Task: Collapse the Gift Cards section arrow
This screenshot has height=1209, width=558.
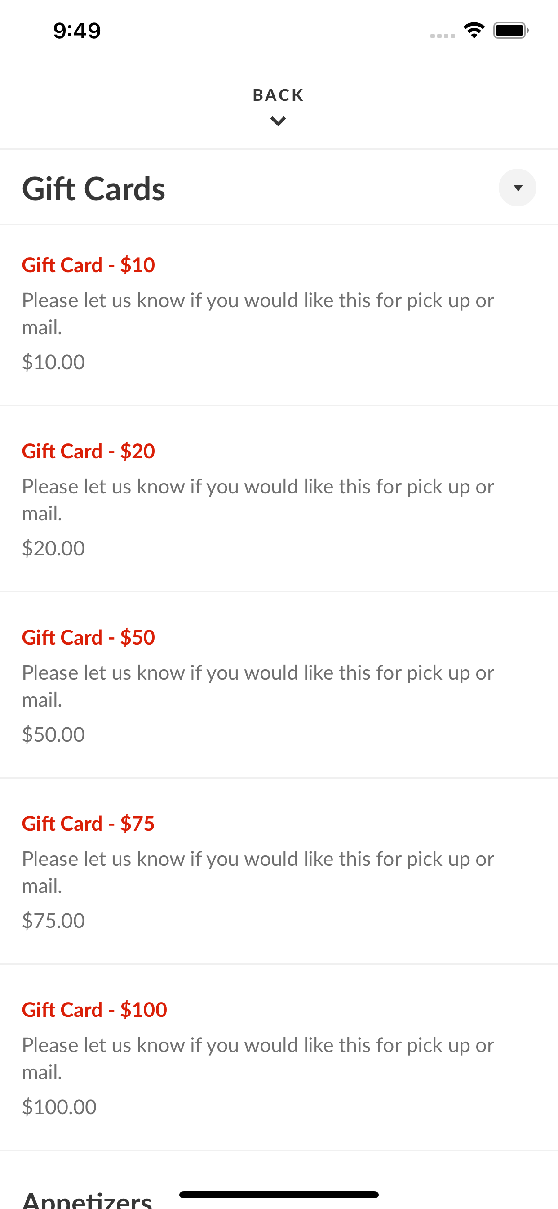Action: click(517, 188)
